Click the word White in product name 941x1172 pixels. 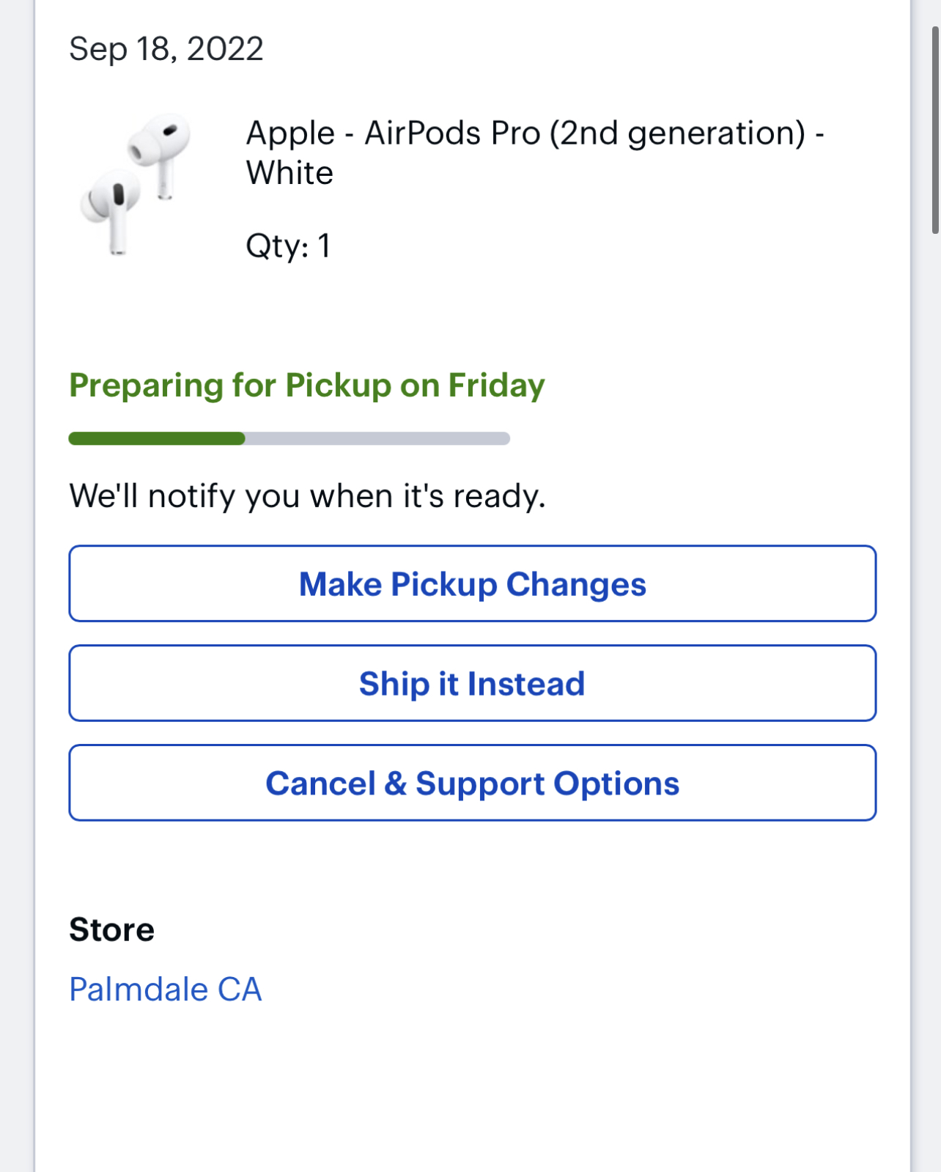(x=289, y=173)
